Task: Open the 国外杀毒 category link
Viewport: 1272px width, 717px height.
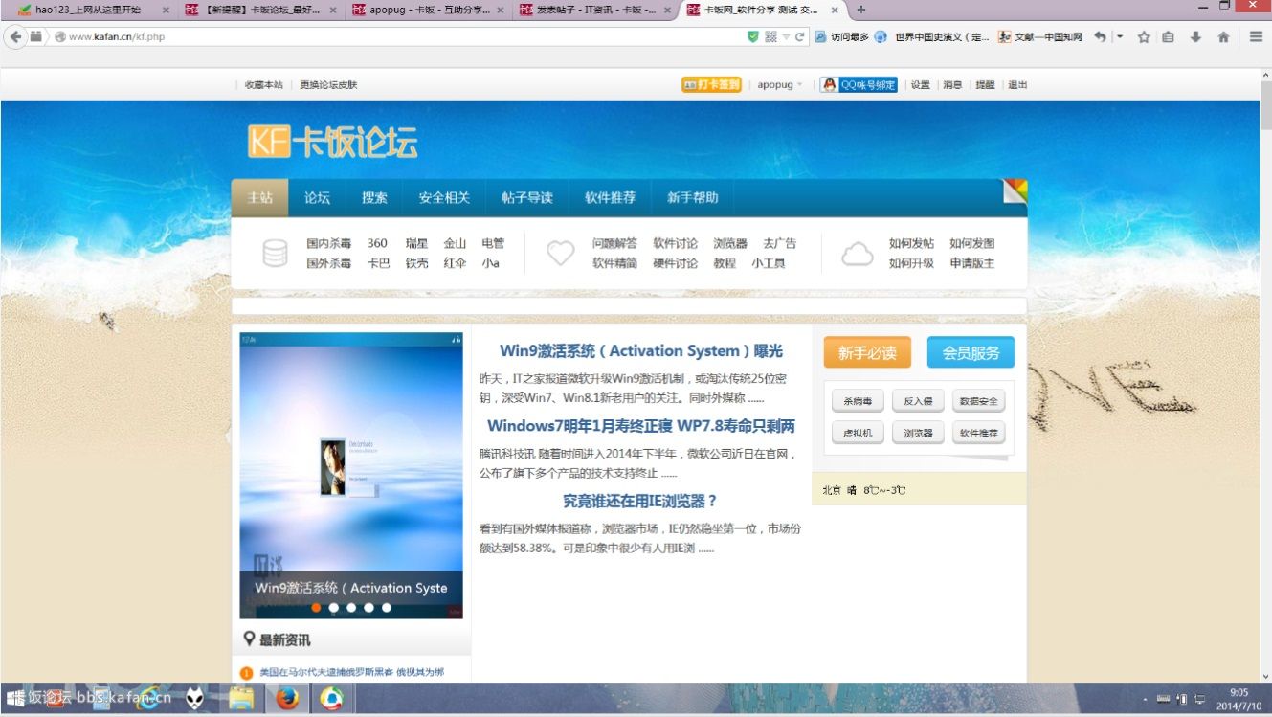Action: [328, 263]
